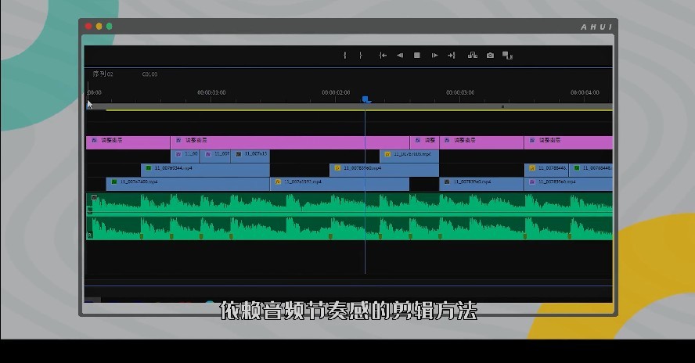
Task: Stop playback with the square button
Action: click(417, 56)
